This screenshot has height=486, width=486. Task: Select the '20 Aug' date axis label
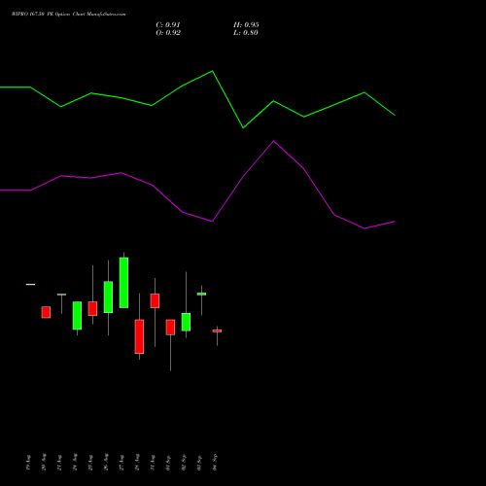44,462
